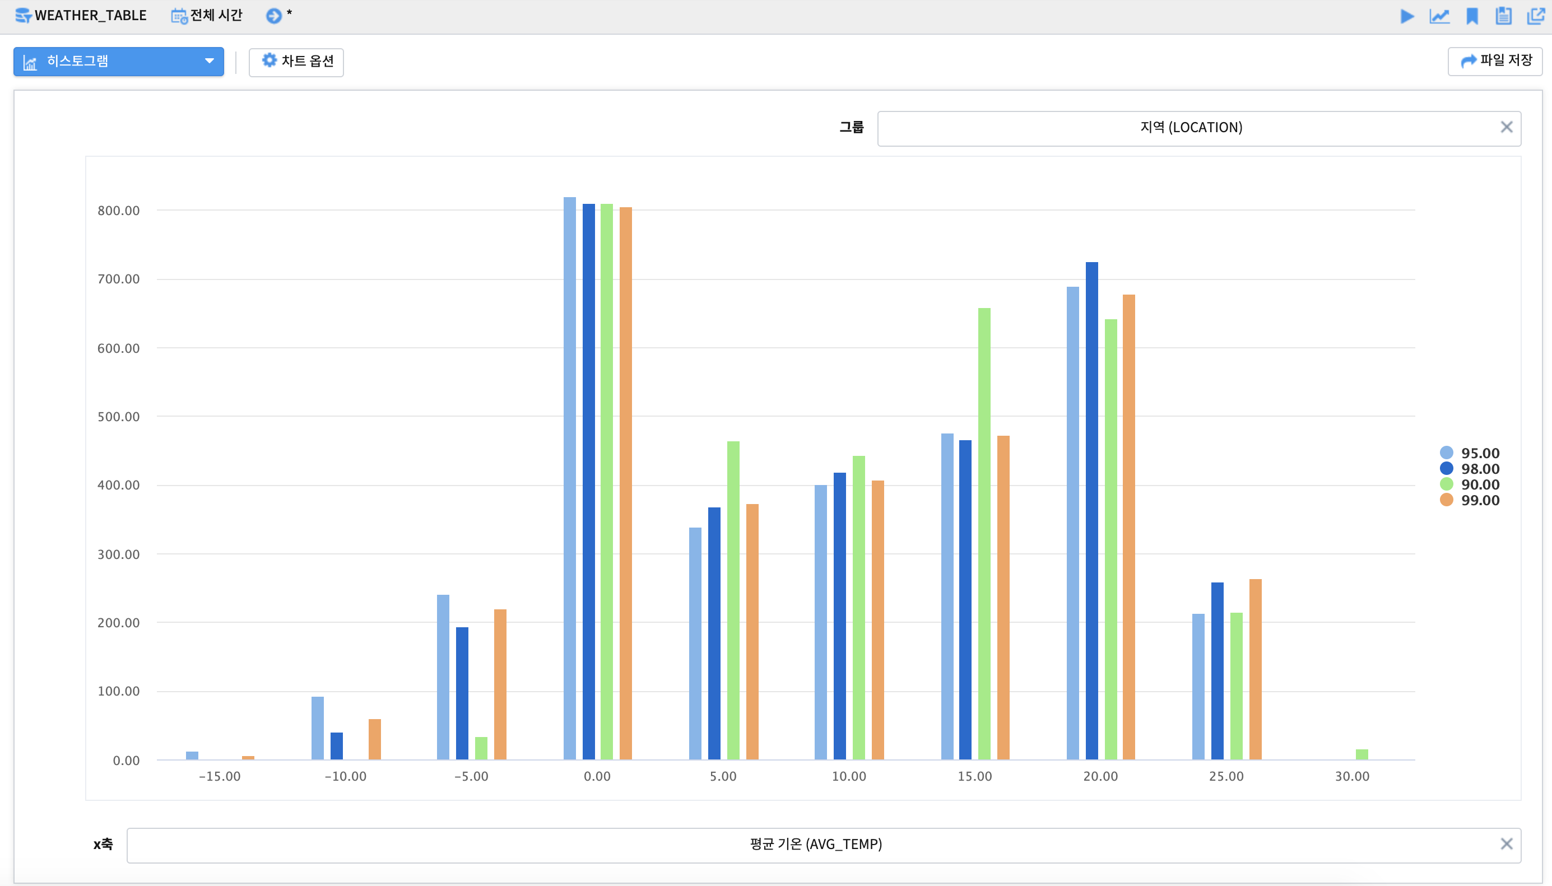Click the bookmark icon in top bar
This screenshot has height=886, width=1552.
point(1472,16)
